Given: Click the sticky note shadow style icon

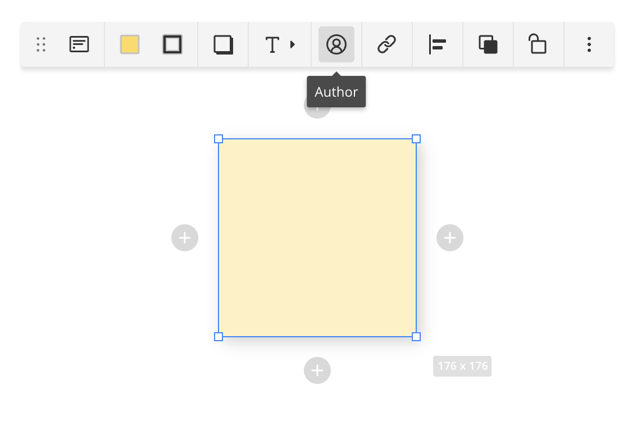Looking at the screenshot, I should pos(223,44).
